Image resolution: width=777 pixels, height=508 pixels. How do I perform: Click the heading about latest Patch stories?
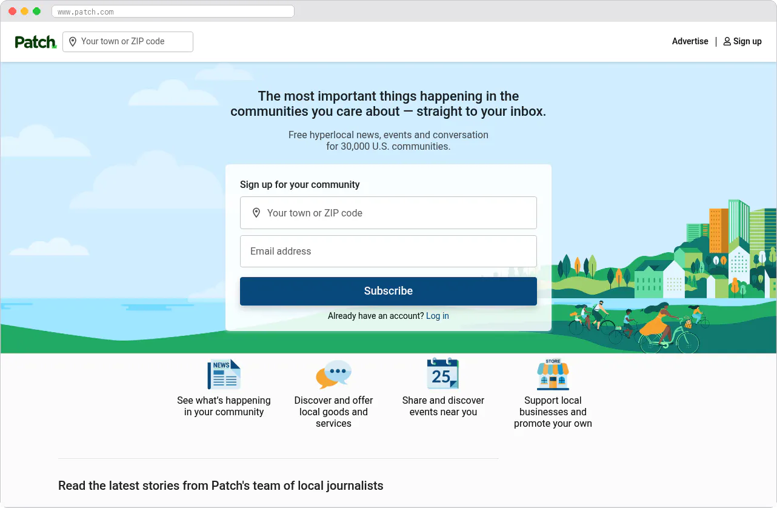point(221,486)
